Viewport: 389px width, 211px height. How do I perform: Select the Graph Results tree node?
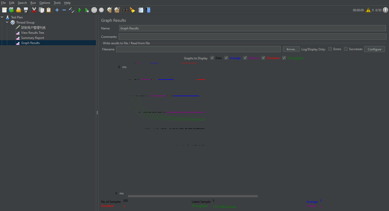coord(30,43)
